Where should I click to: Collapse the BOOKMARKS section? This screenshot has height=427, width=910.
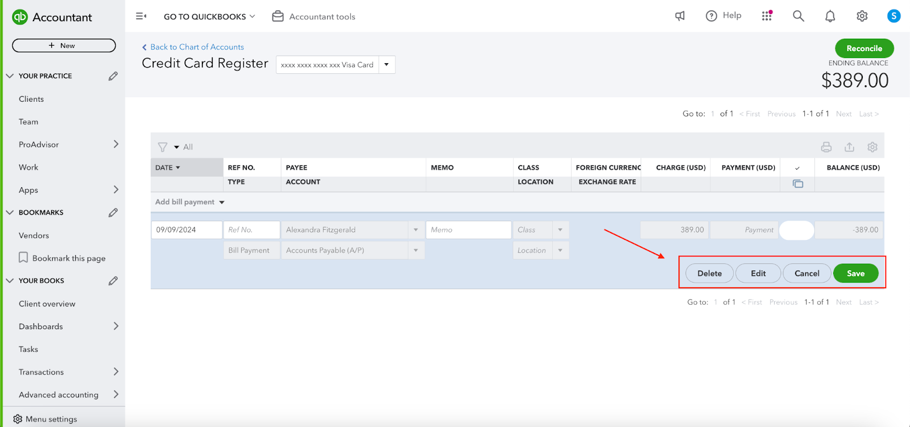10,212
